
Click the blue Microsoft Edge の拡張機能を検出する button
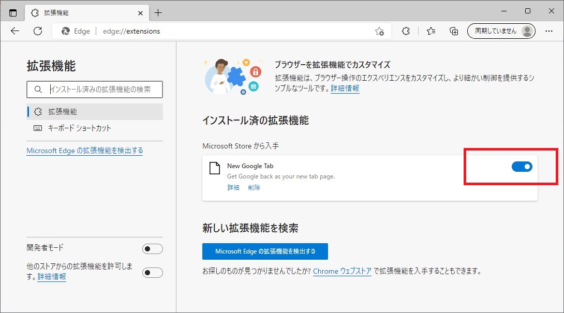tap(265, 251)
